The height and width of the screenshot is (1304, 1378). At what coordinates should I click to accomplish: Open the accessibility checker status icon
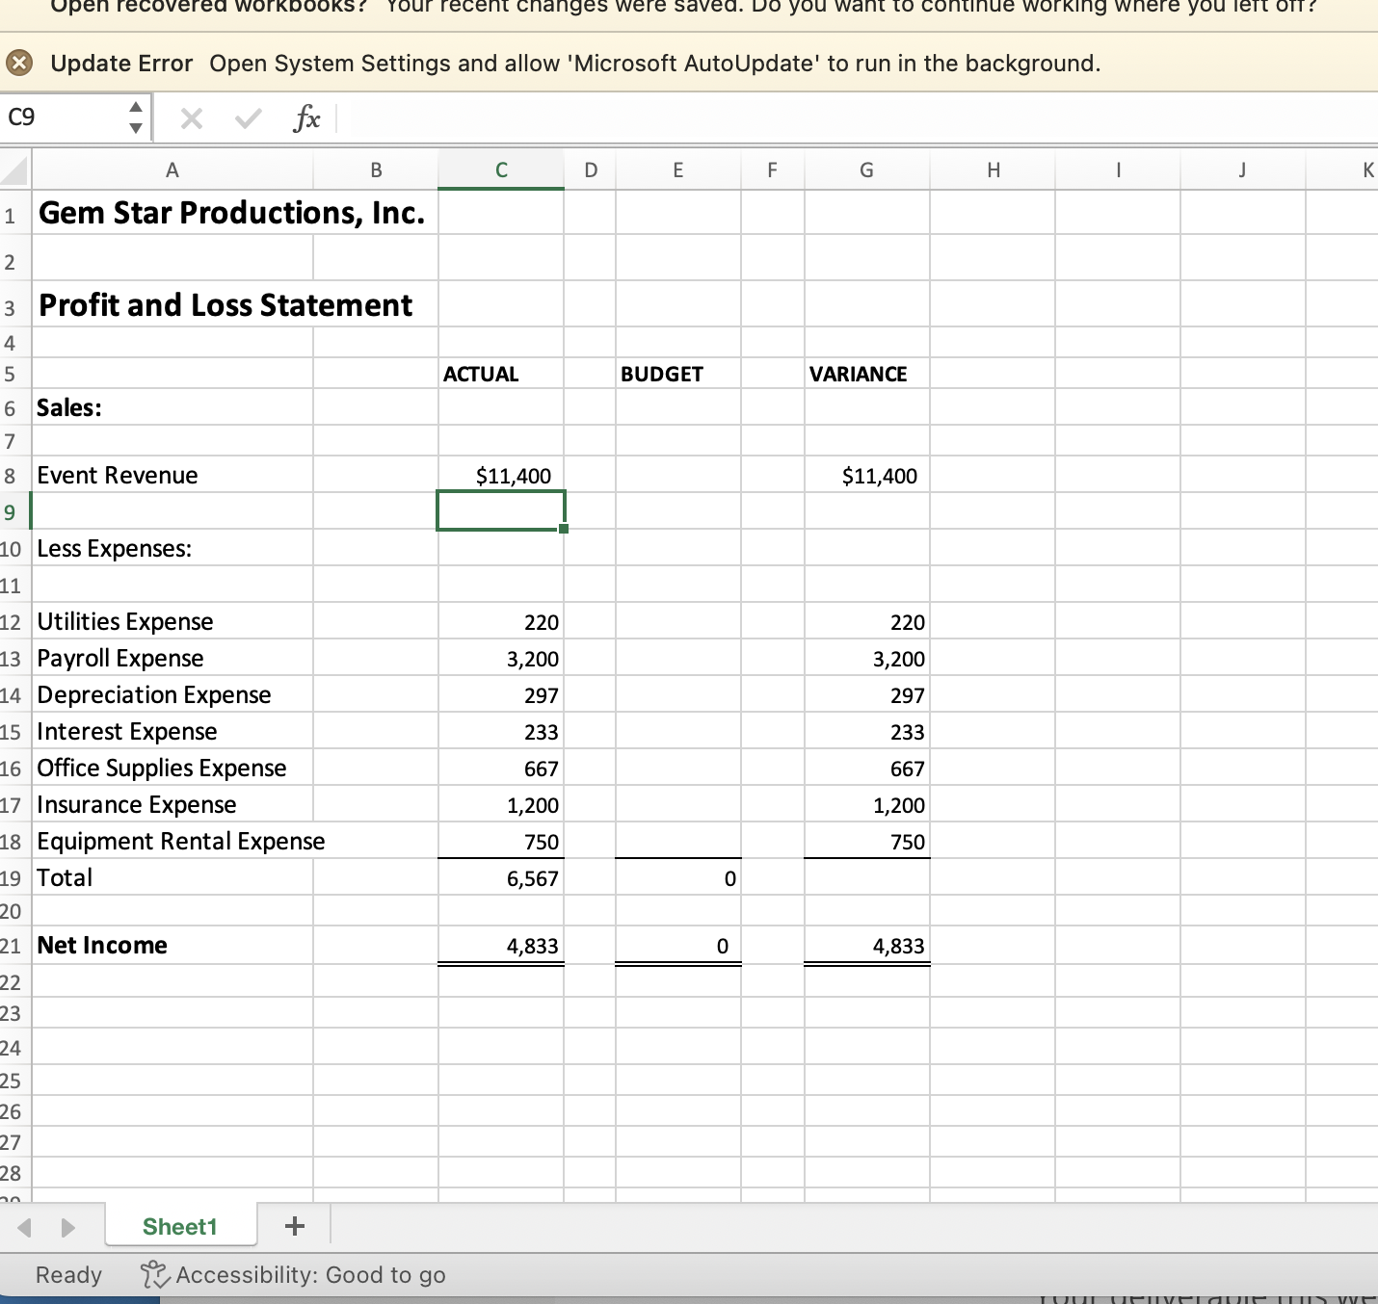coord(154,1275)
